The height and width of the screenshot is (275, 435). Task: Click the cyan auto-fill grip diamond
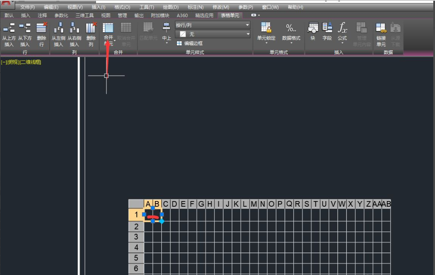point(162,221)
